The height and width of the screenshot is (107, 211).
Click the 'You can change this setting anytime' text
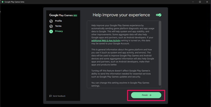120,84
